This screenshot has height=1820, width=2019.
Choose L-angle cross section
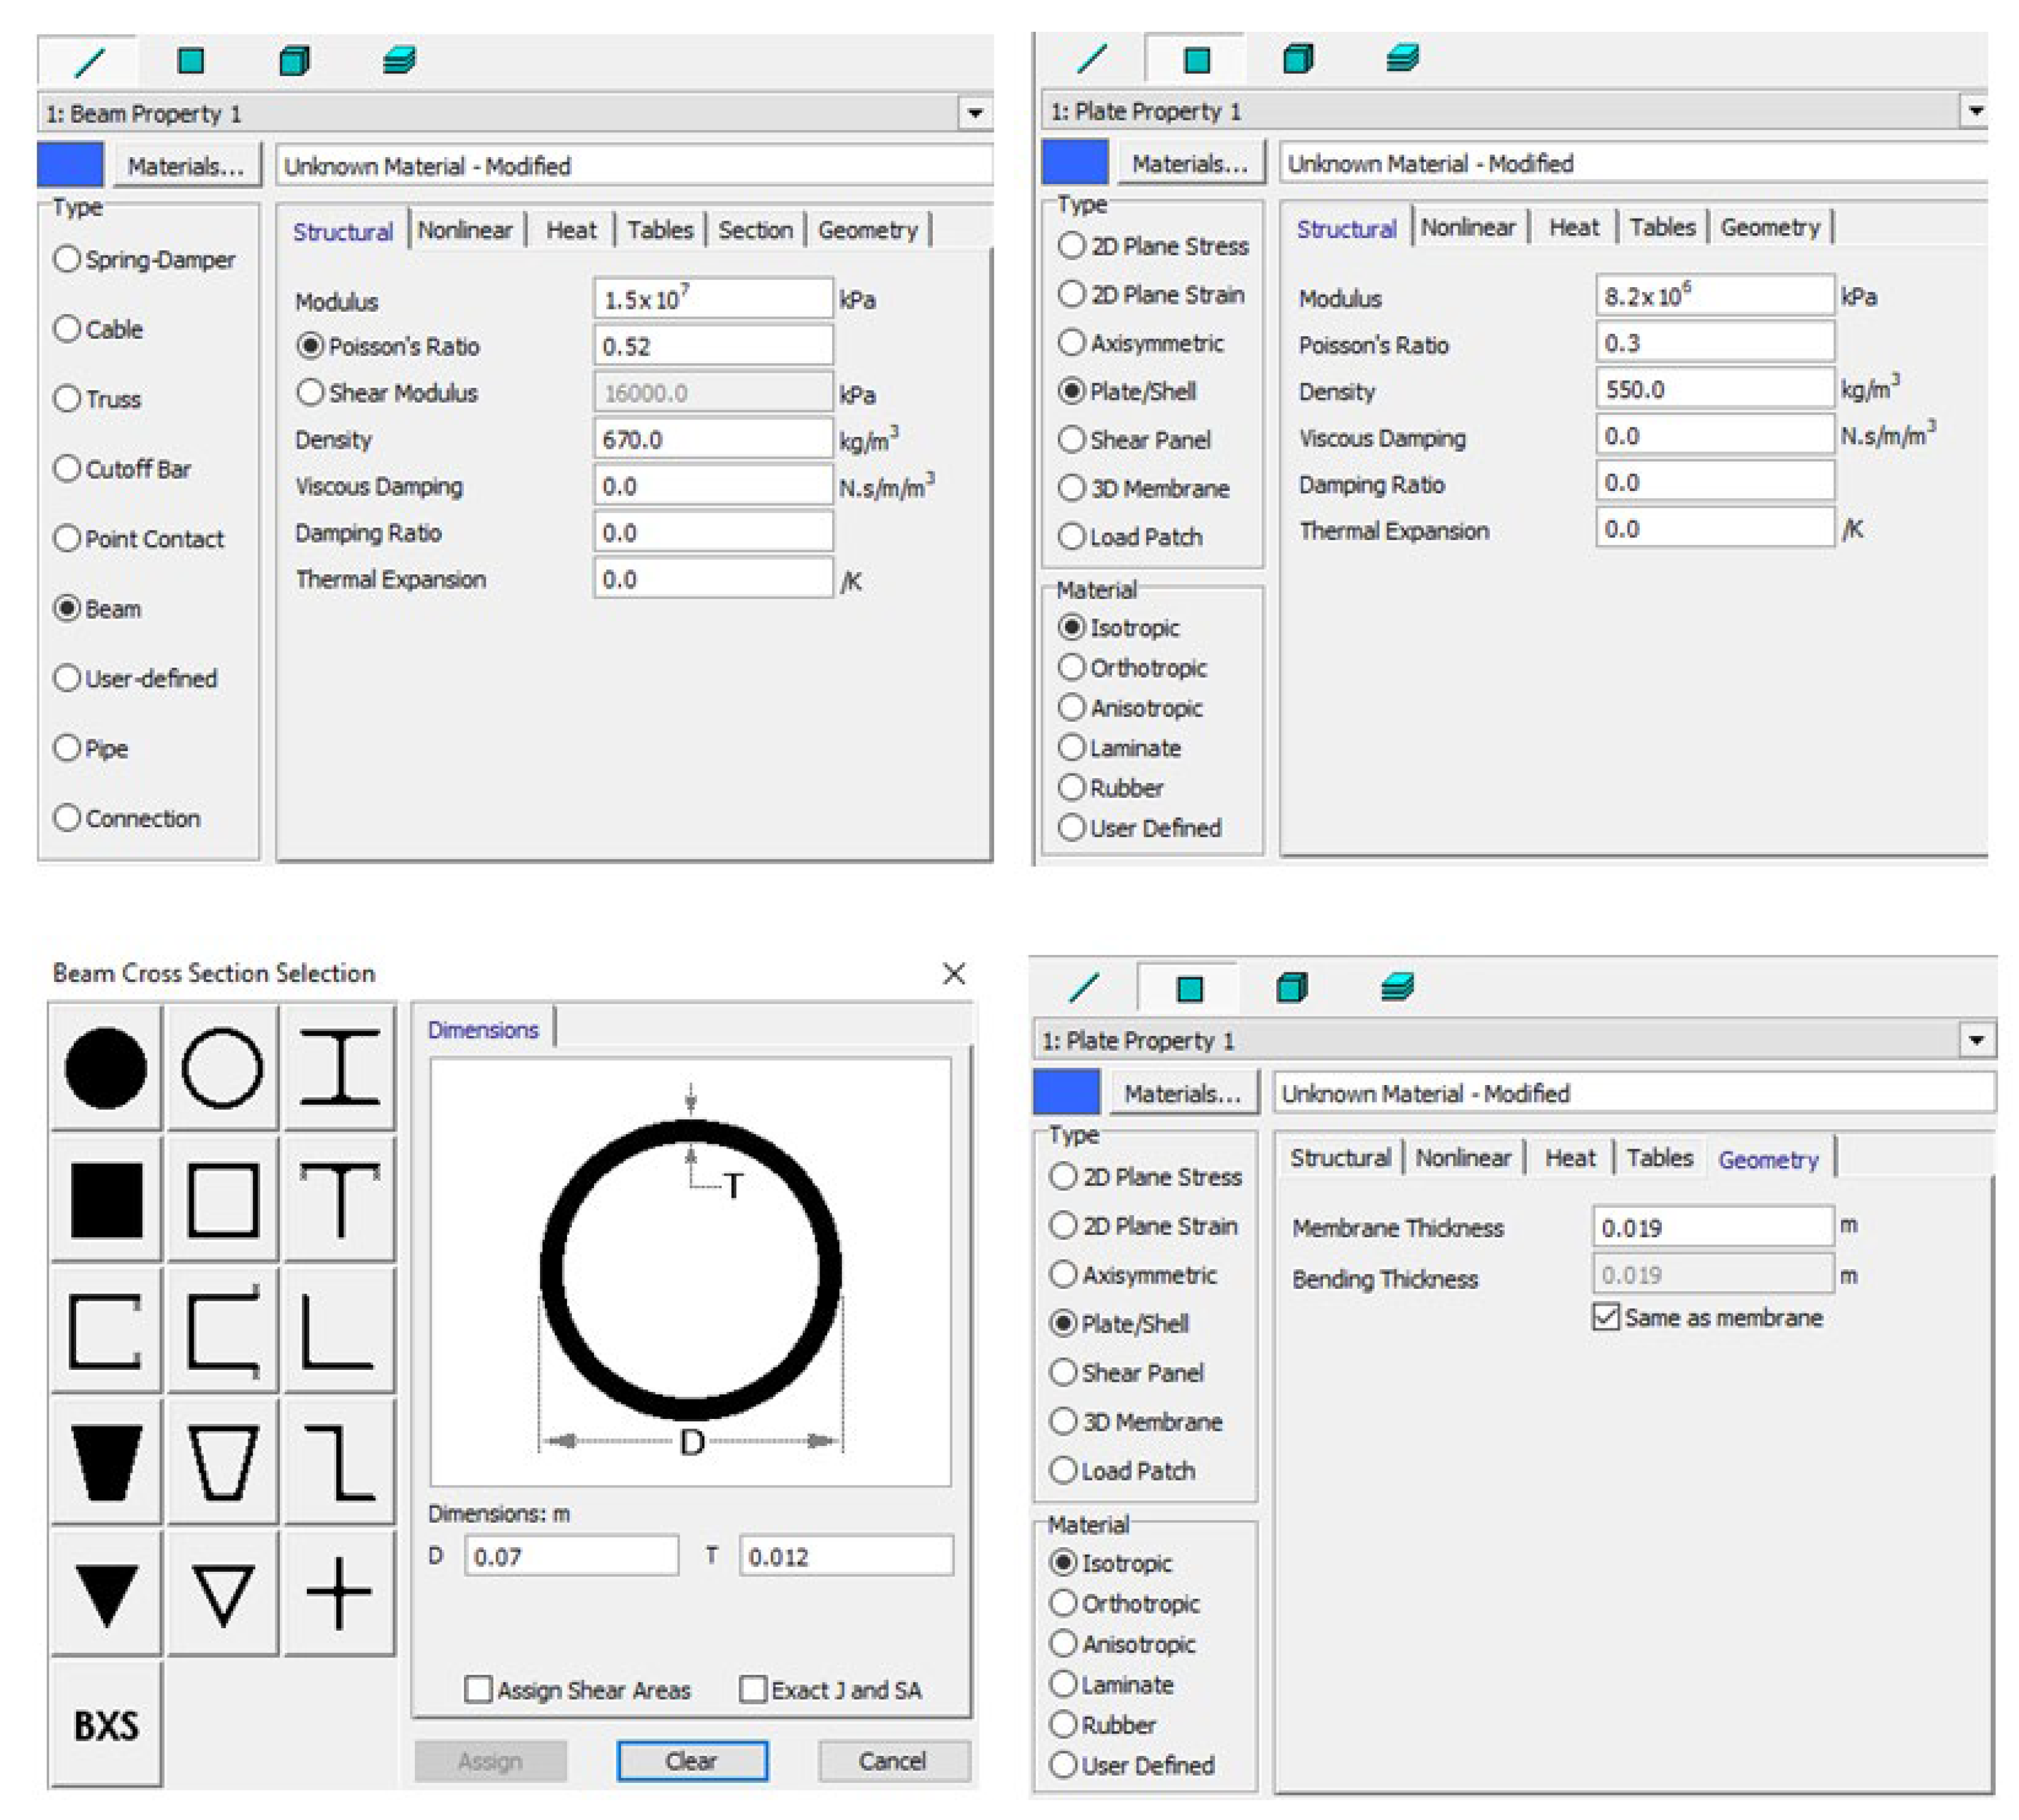click(x=339, y=1331)
